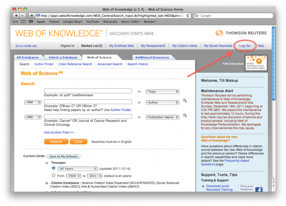Viewport: 286px width, 206px height.
Task: Click the Topic search text field
Action: click(88, 91)
